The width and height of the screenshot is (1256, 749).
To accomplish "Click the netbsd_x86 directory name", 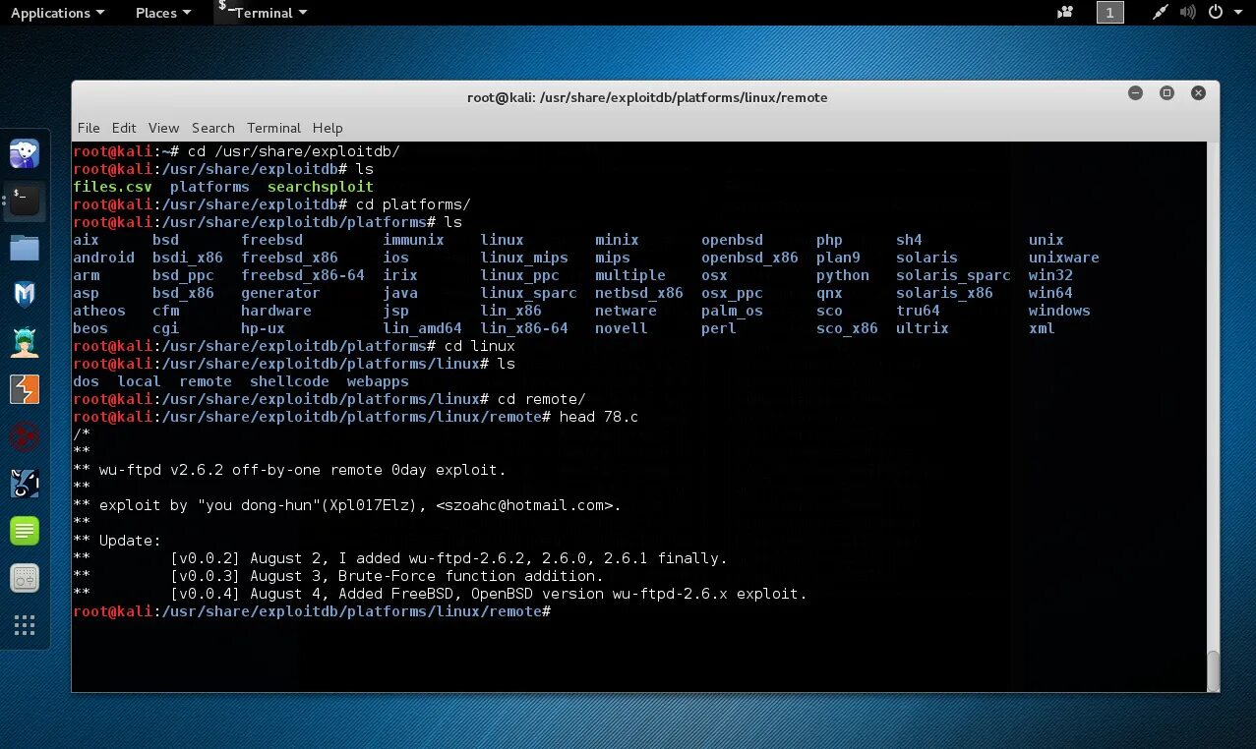I will (639, 293).
